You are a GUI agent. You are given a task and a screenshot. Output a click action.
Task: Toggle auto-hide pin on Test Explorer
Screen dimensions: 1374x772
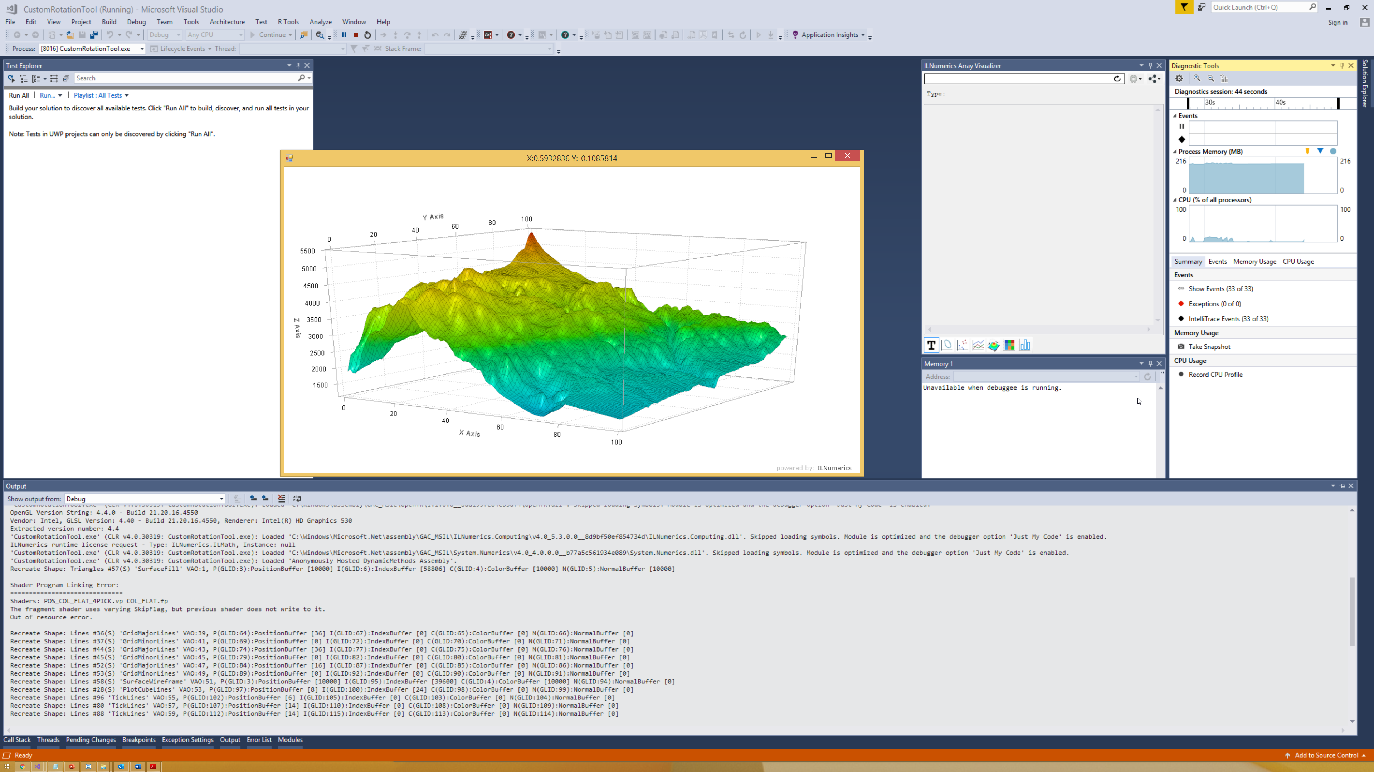(298, 65)
